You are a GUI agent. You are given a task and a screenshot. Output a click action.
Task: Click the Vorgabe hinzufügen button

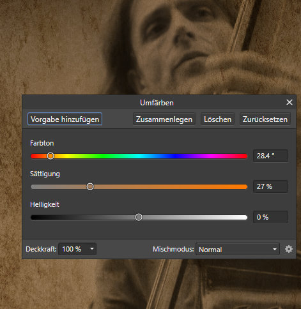(x=65, y=119)
